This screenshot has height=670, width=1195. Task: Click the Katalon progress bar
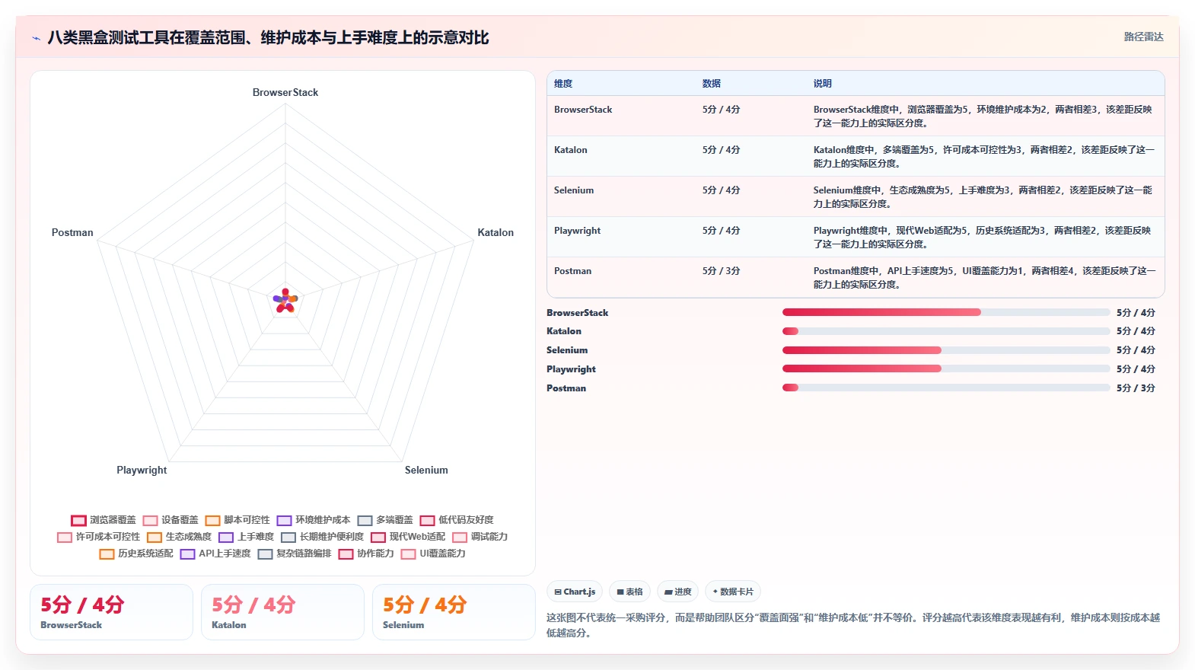pos(946,331)
